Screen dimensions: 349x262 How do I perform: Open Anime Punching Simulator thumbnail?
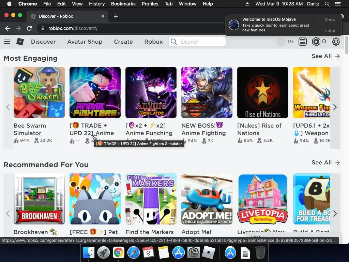point(151,92)
